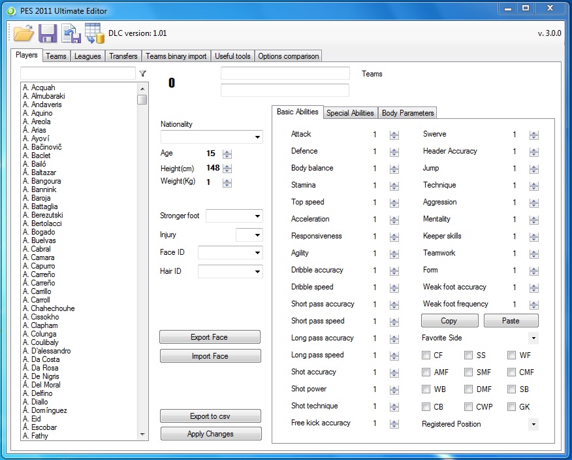Adjust the Free kick accuracy spinner
The image size is (572, 460).
(x=394, y=423)
